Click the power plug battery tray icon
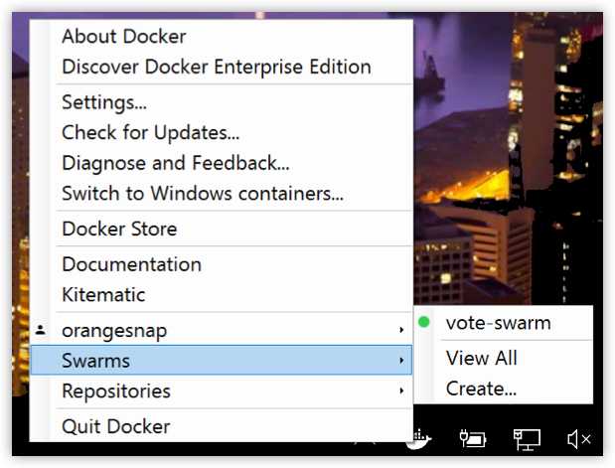This screenshot has width=615, height=468. coord(473,438)
